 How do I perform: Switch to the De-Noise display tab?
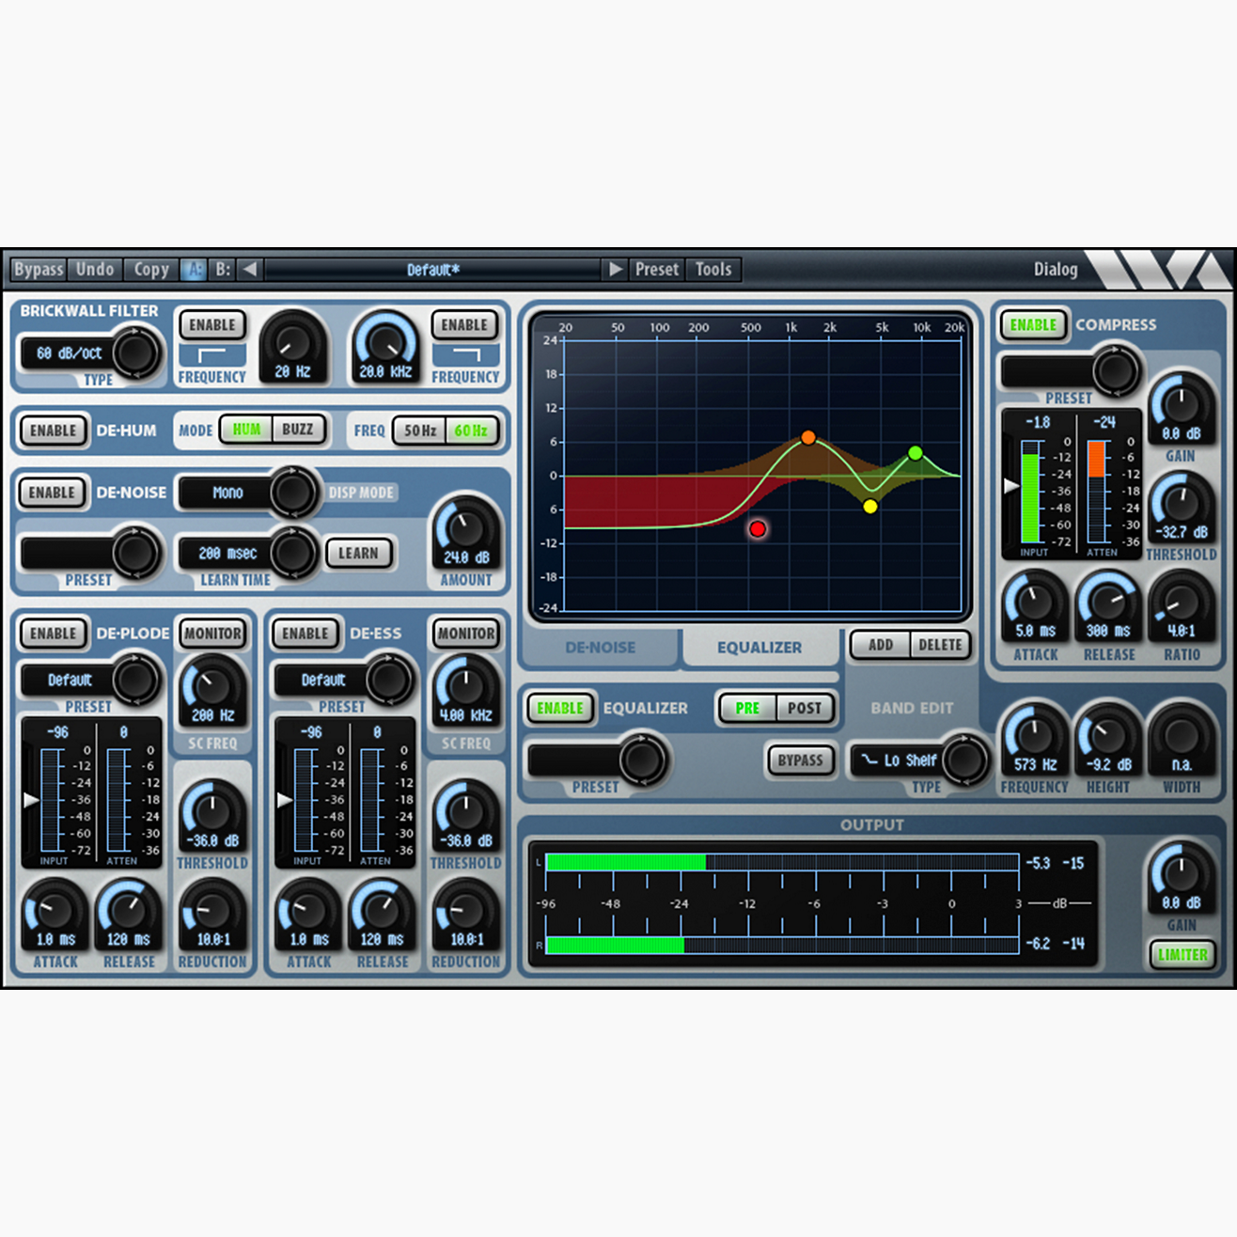(600, 648)
